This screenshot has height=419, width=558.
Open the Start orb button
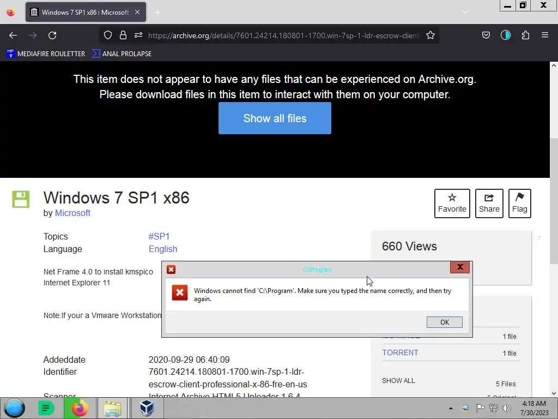pos(15,408)
